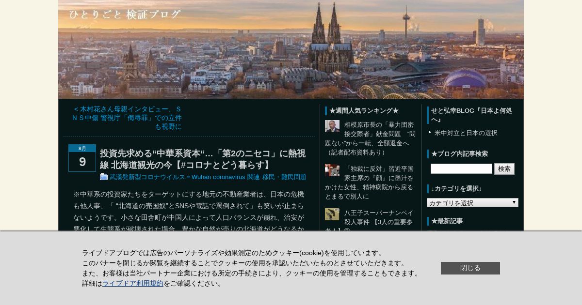Click the August 9 date badge

pos(82,158)
